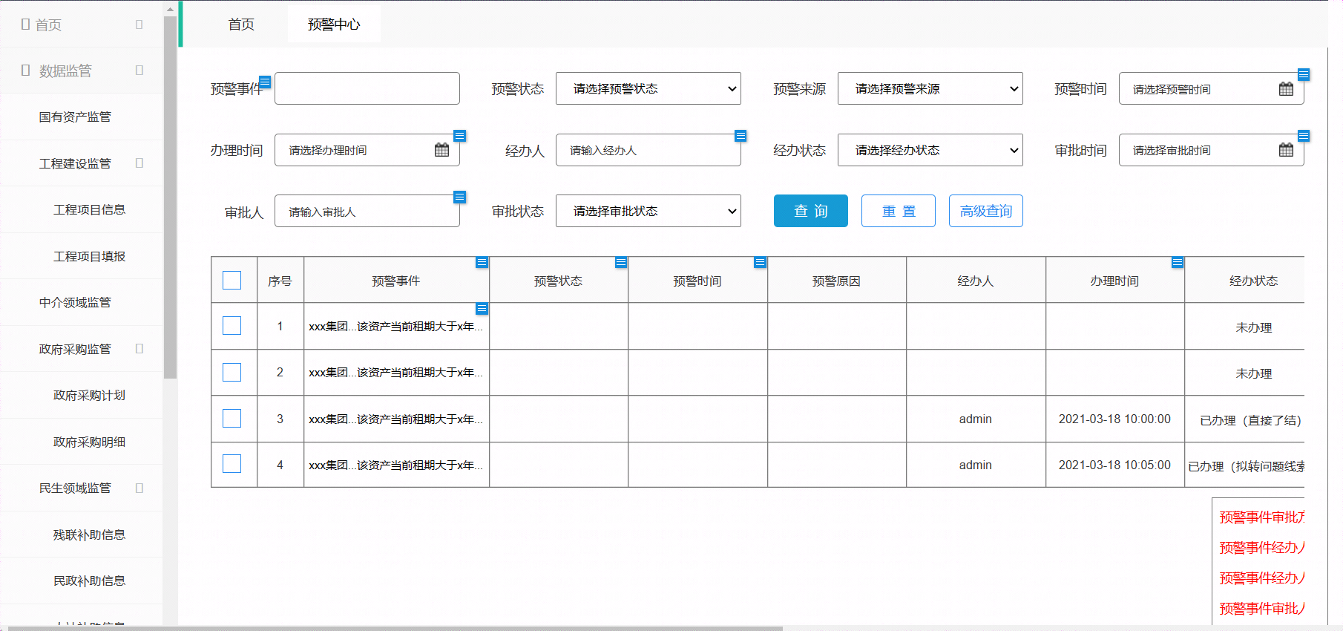
Task: Open calendar icon in 办理时间 field
Action: point(441,150)
